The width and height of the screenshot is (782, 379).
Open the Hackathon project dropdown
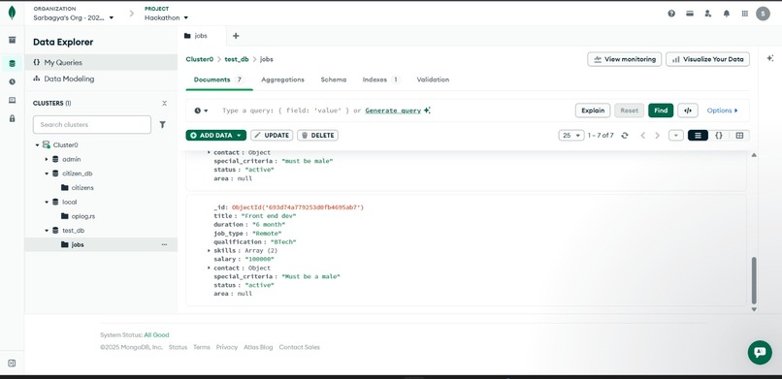tap(167, 17)
